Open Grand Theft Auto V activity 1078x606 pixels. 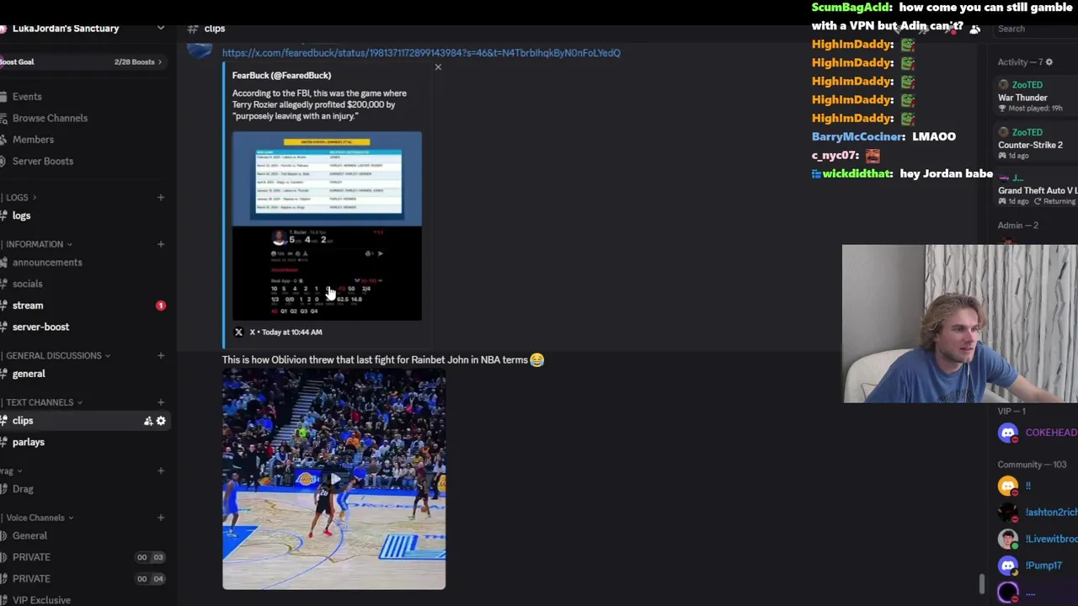[1037, 190]
